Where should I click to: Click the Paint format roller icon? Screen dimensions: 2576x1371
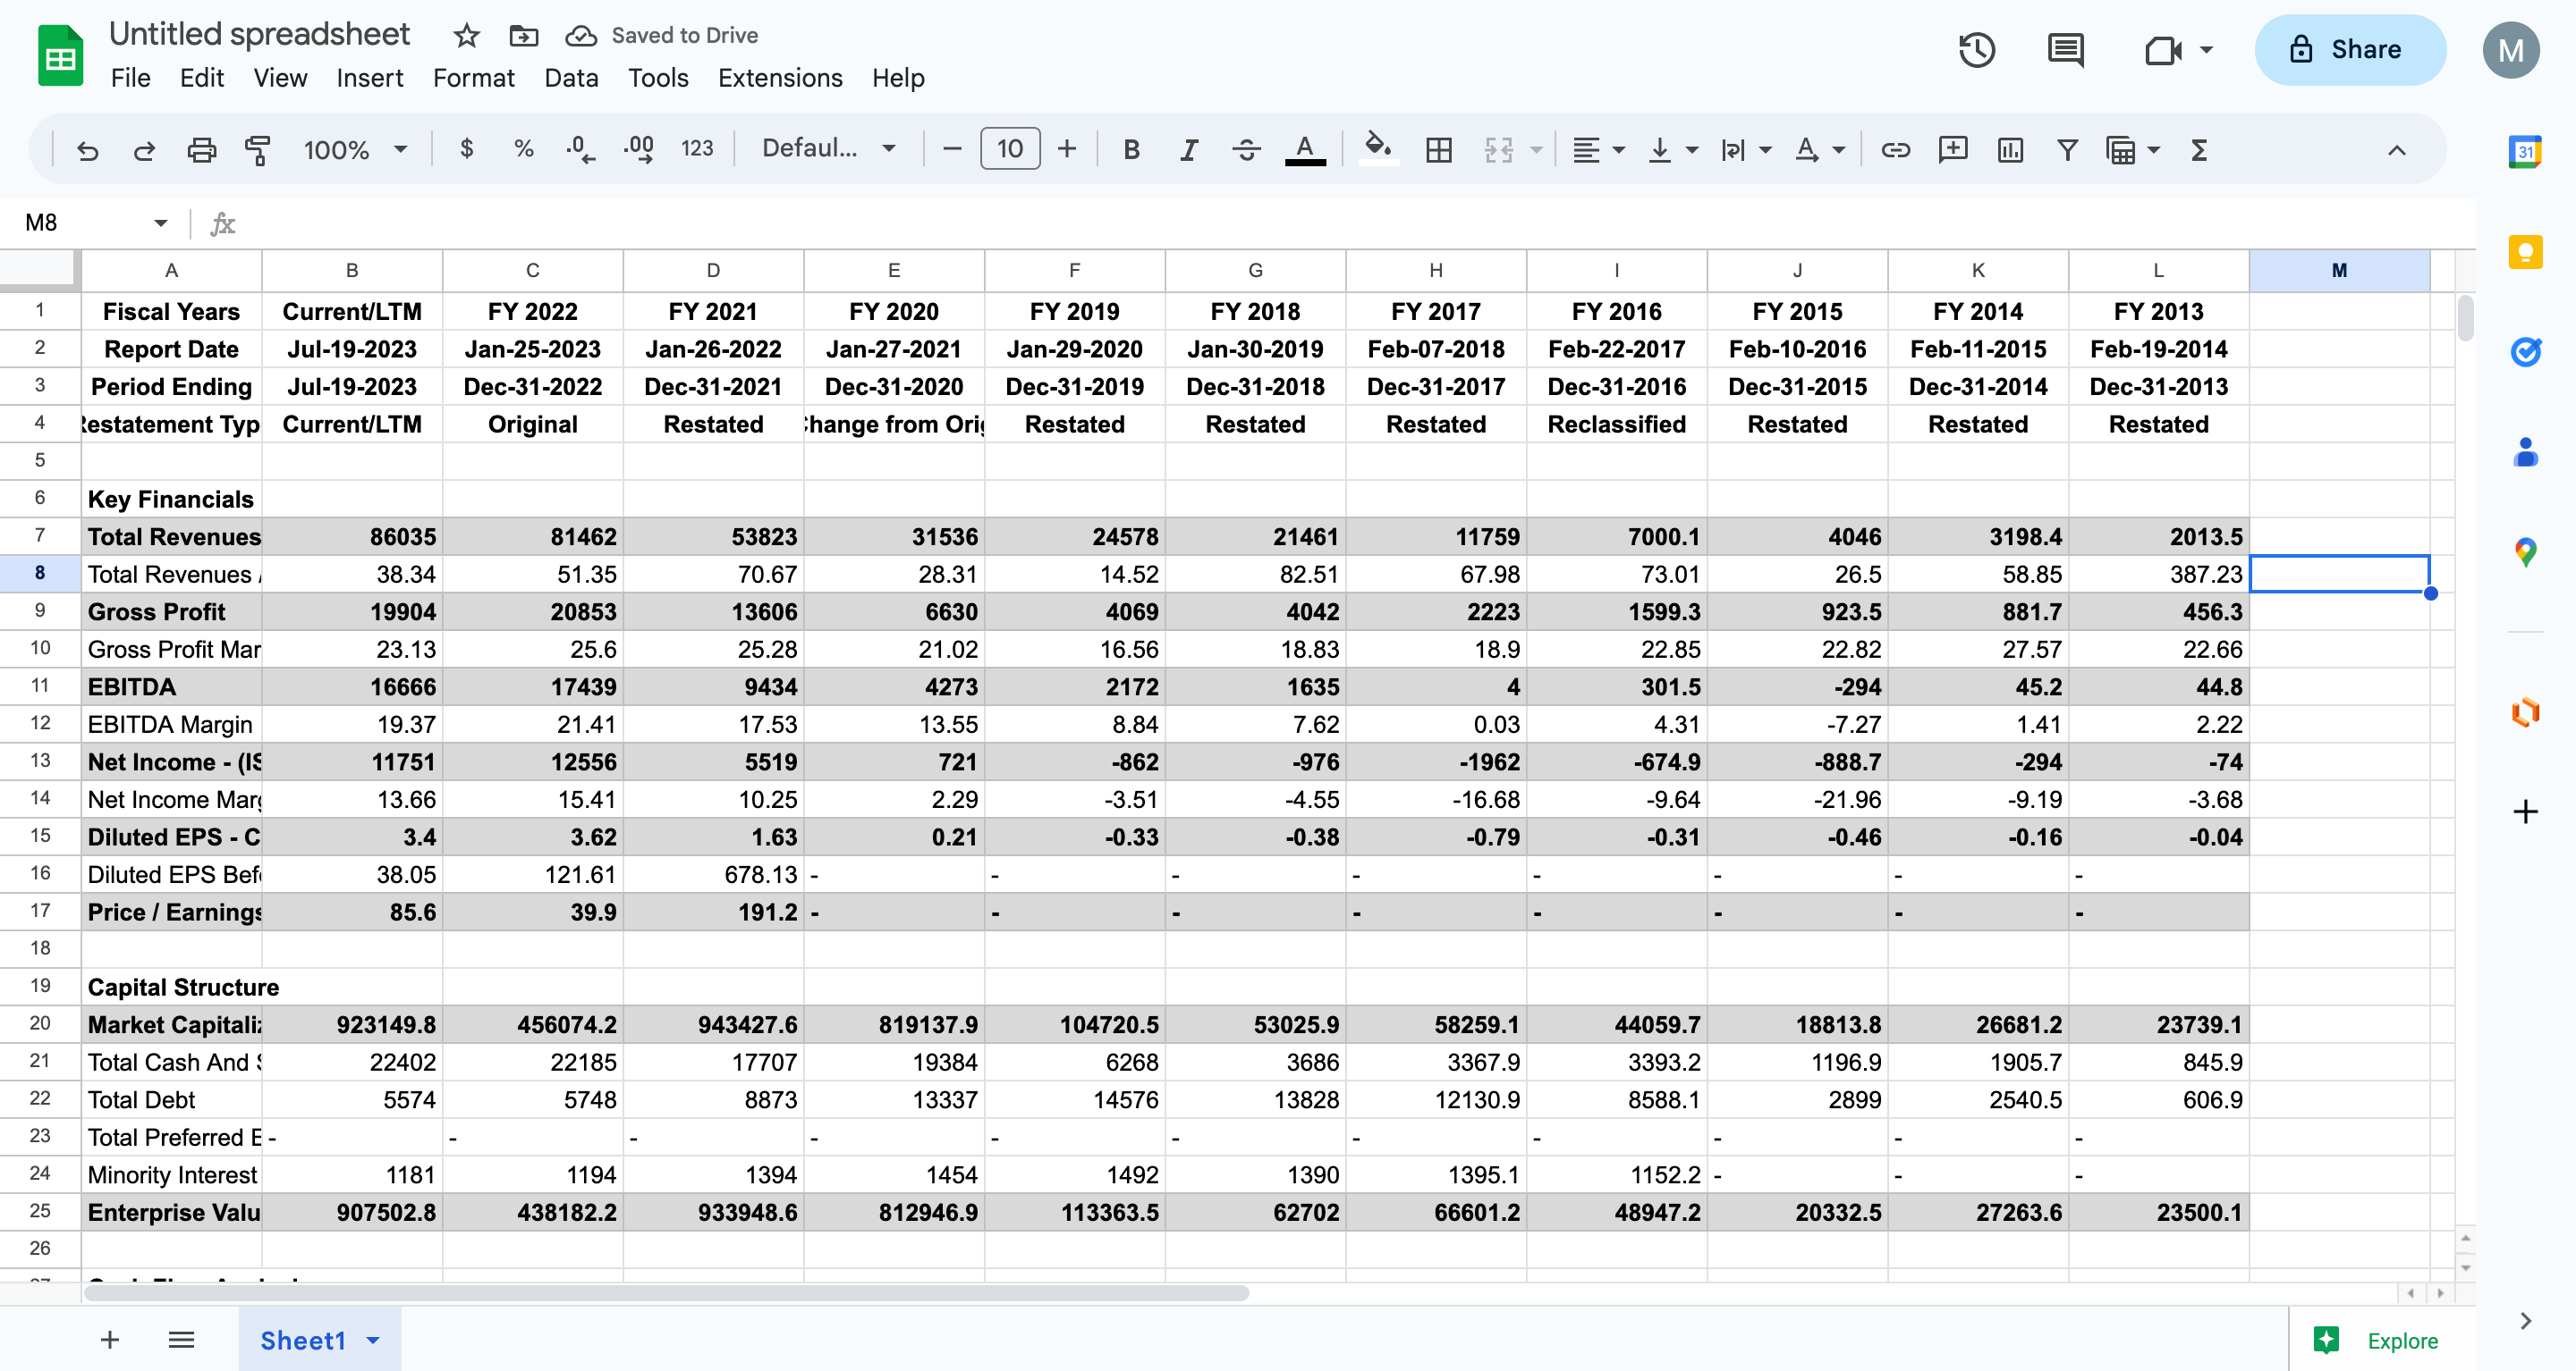(258, 150)
